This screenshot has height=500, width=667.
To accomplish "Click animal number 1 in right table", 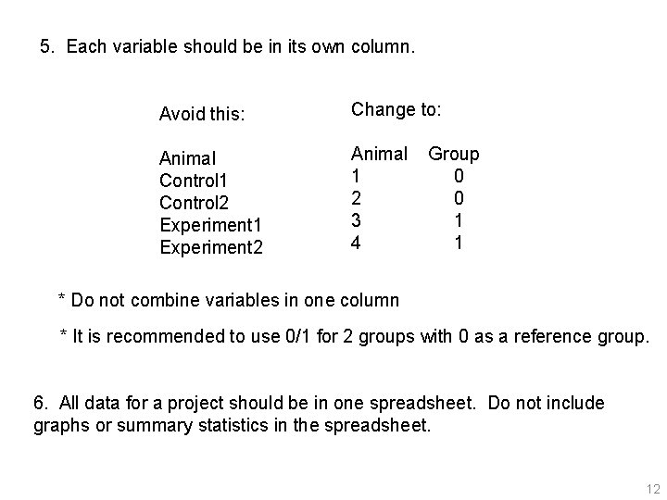I will [354, 176].
